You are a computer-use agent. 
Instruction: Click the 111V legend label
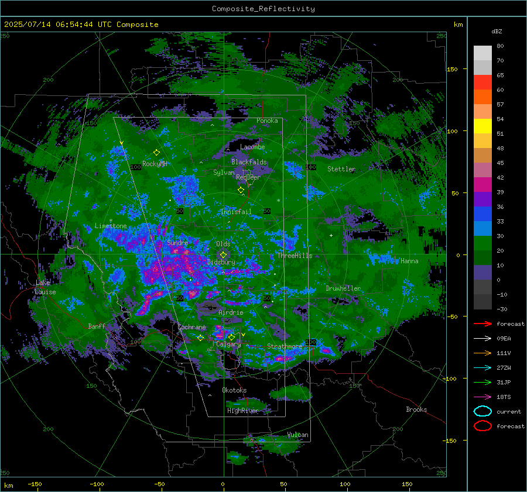tap(504, 353)
